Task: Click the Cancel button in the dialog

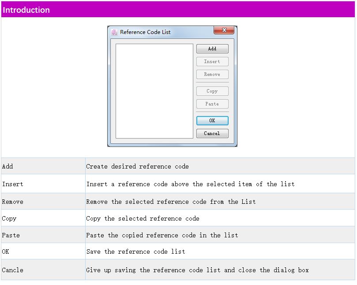Action: [x=212, y=134]
